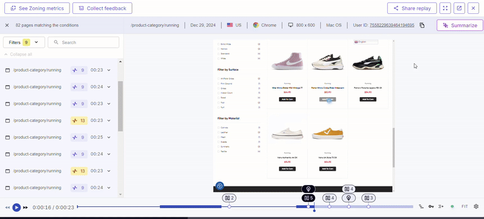Click the page icon on the 00:25 row
Viewport: 484px width, 219px height.
(x=8, y=138)
